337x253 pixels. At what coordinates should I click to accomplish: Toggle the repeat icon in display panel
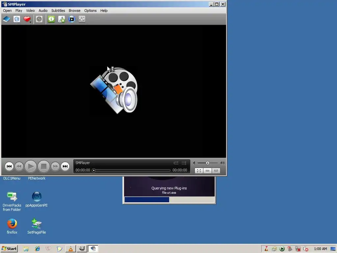click(x=176, y=163)
